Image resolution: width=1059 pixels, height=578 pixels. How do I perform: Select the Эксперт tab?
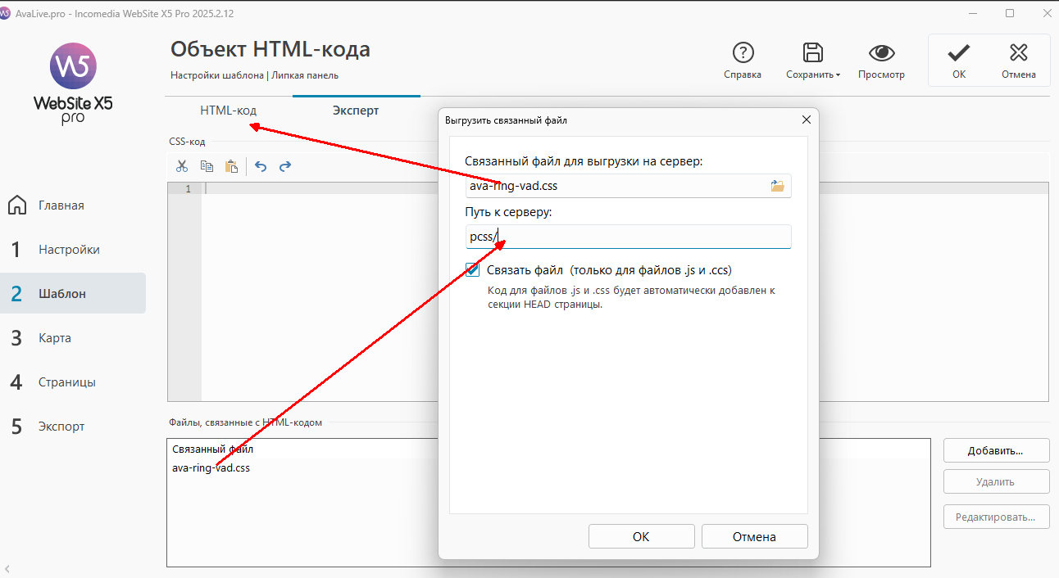[356, 111]
